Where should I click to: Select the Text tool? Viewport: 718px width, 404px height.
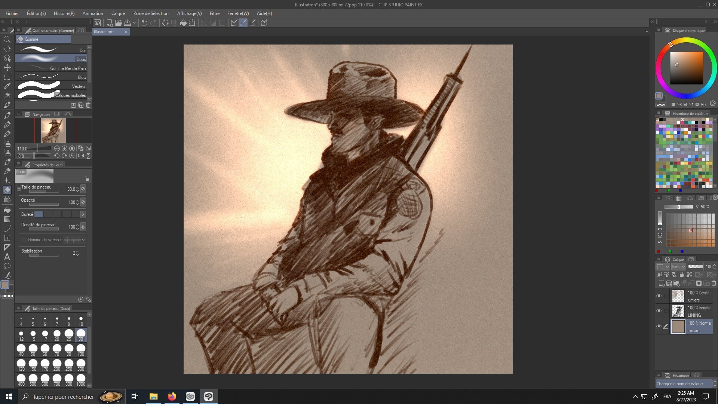point(7,257)
